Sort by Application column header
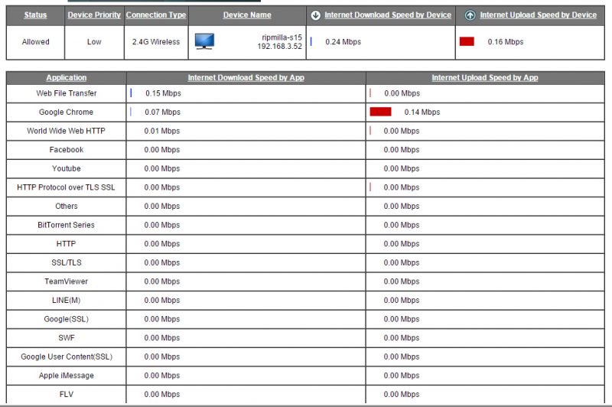612x407 pixels. (66, 78)
